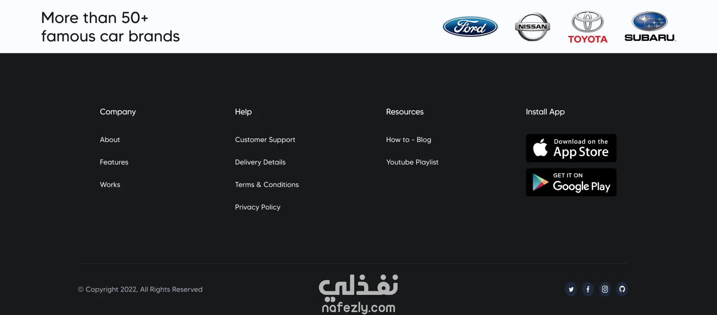Click the Help footer heading
Viewport: 717px width, 315px height.
click(x=243, y=112)
